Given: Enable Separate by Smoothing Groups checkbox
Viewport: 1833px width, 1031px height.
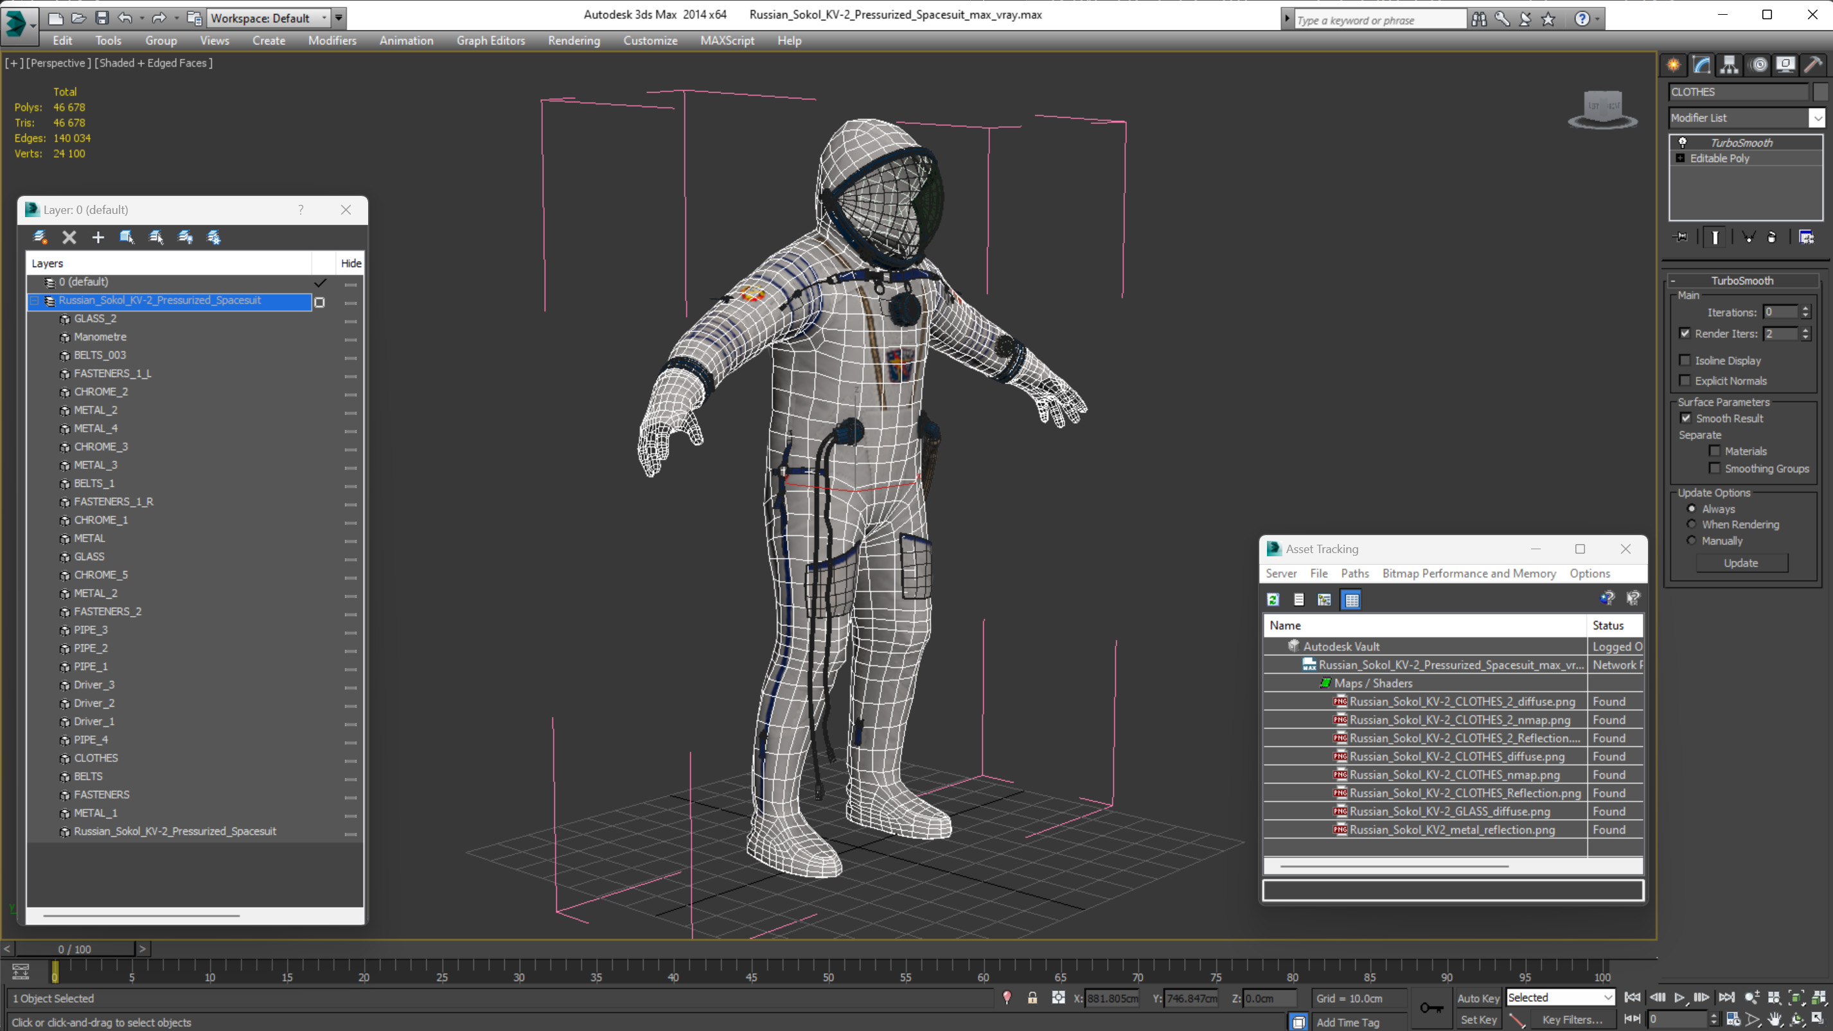Looking at the screenshot, I should pos(1715,468).
